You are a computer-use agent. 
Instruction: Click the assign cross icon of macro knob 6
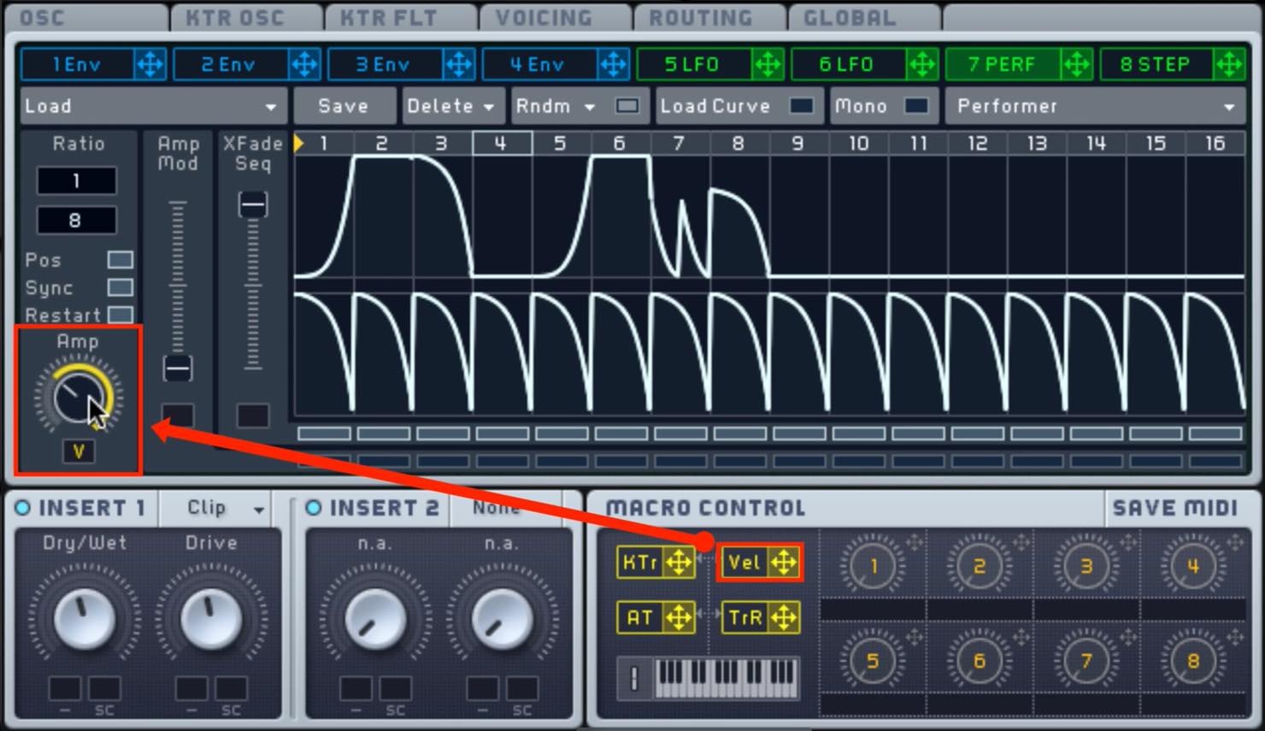[1021, 636]
